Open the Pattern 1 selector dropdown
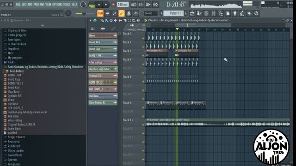 (174, 13)
